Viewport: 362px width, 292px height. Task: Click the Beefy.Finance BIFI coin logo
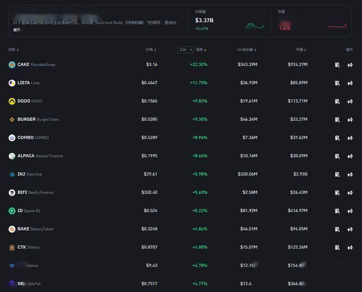(x=12, y=193)
